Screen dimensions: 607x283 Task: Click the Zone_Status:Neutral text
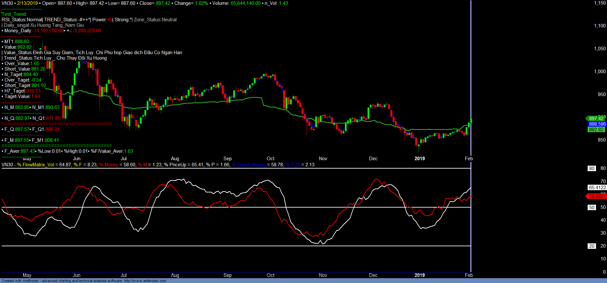click(x=155, y=20)
